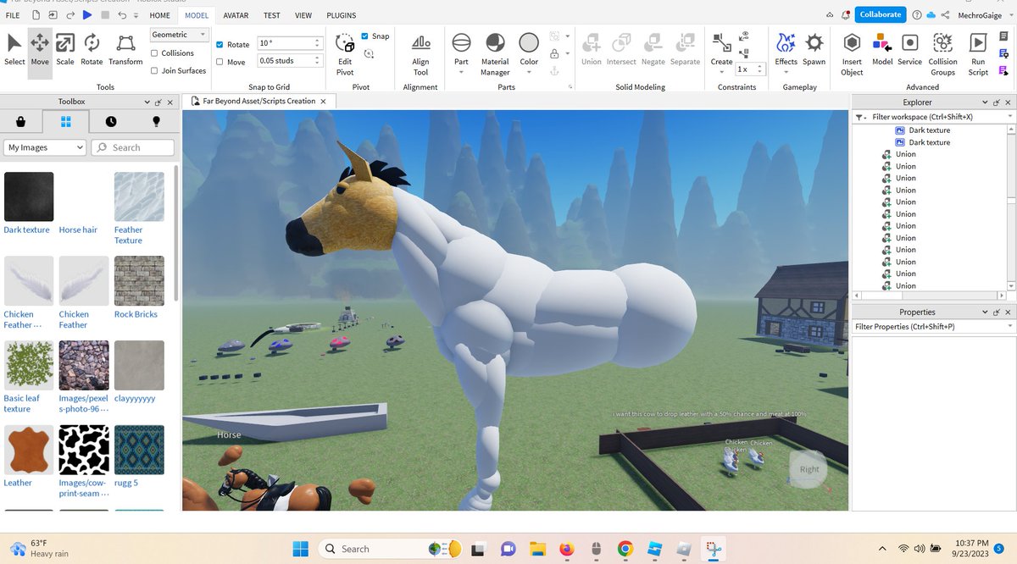Switch to the VIEW ribbon tab
1017x564 pixels.
303,15
